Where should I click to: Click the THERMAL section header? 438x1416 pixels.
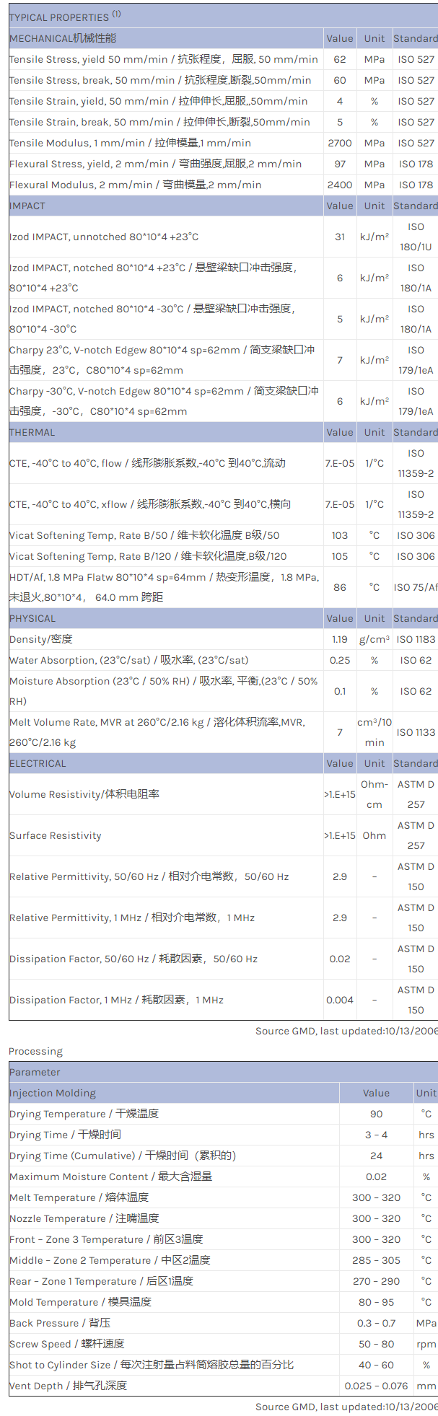(32, 432)
